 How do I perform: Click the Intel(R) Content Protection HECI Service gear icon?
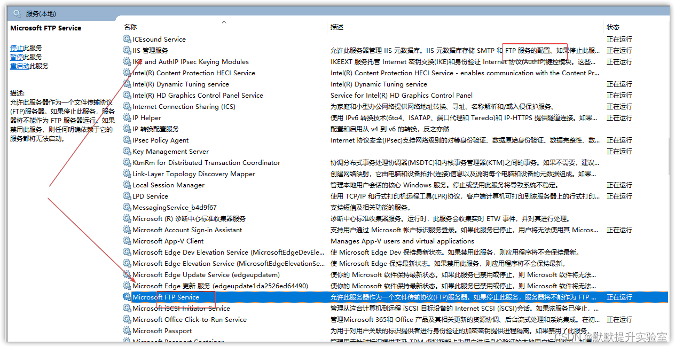127,73
